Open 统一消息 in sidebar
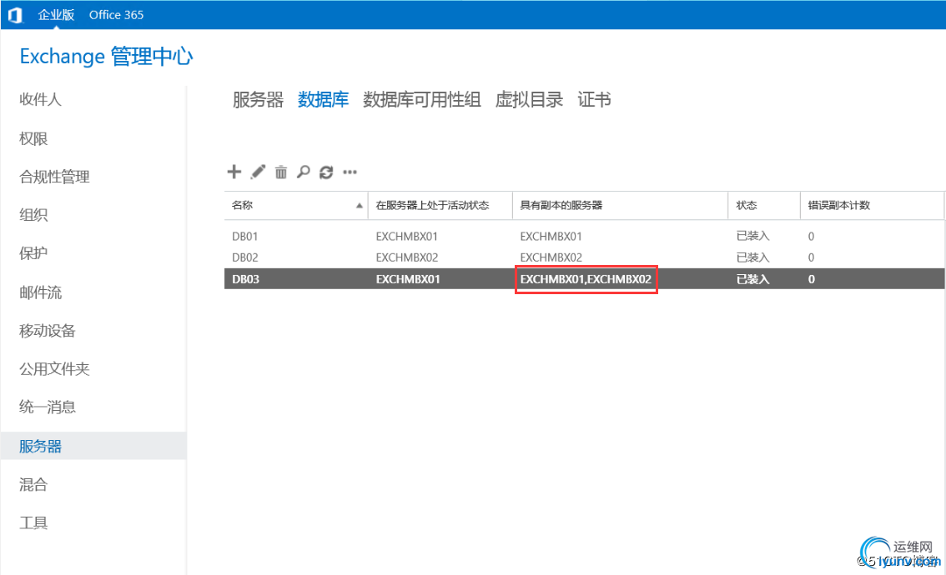 (x=47, y=407)
